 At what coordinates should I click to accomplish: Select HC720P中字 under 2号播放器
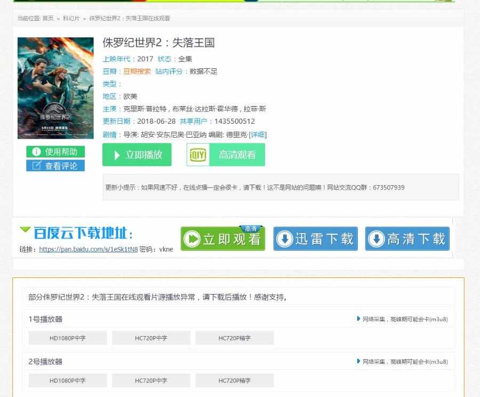click(151, 380)
